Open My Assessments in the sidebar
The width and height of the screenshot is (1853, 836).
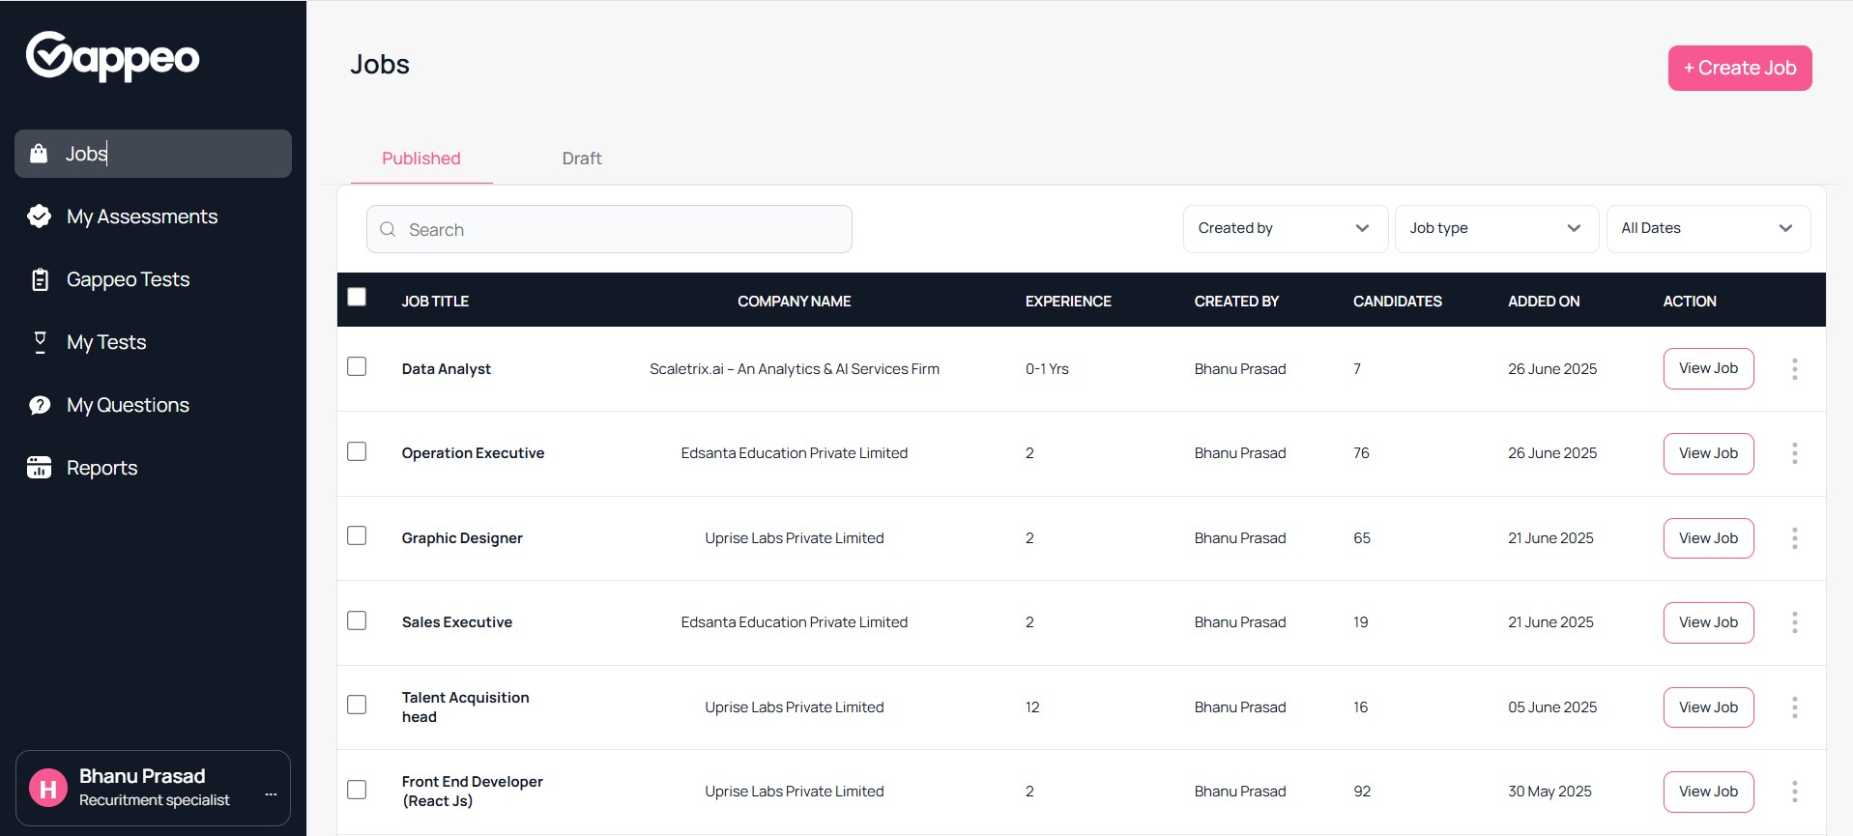pos(153,216)
